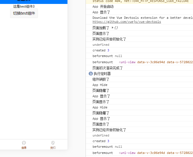Select the first 'beforemount null' log entry
This screenshot has height=157, width=193.
139,56
